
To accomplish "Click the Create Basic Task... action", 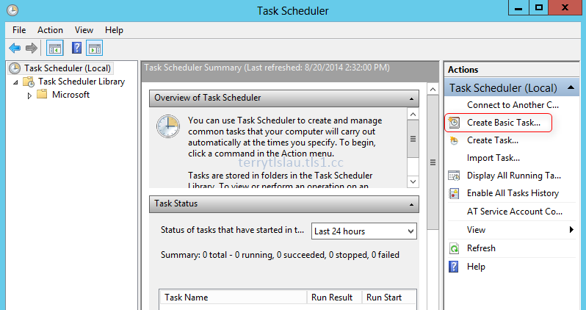I will (504, 123).
